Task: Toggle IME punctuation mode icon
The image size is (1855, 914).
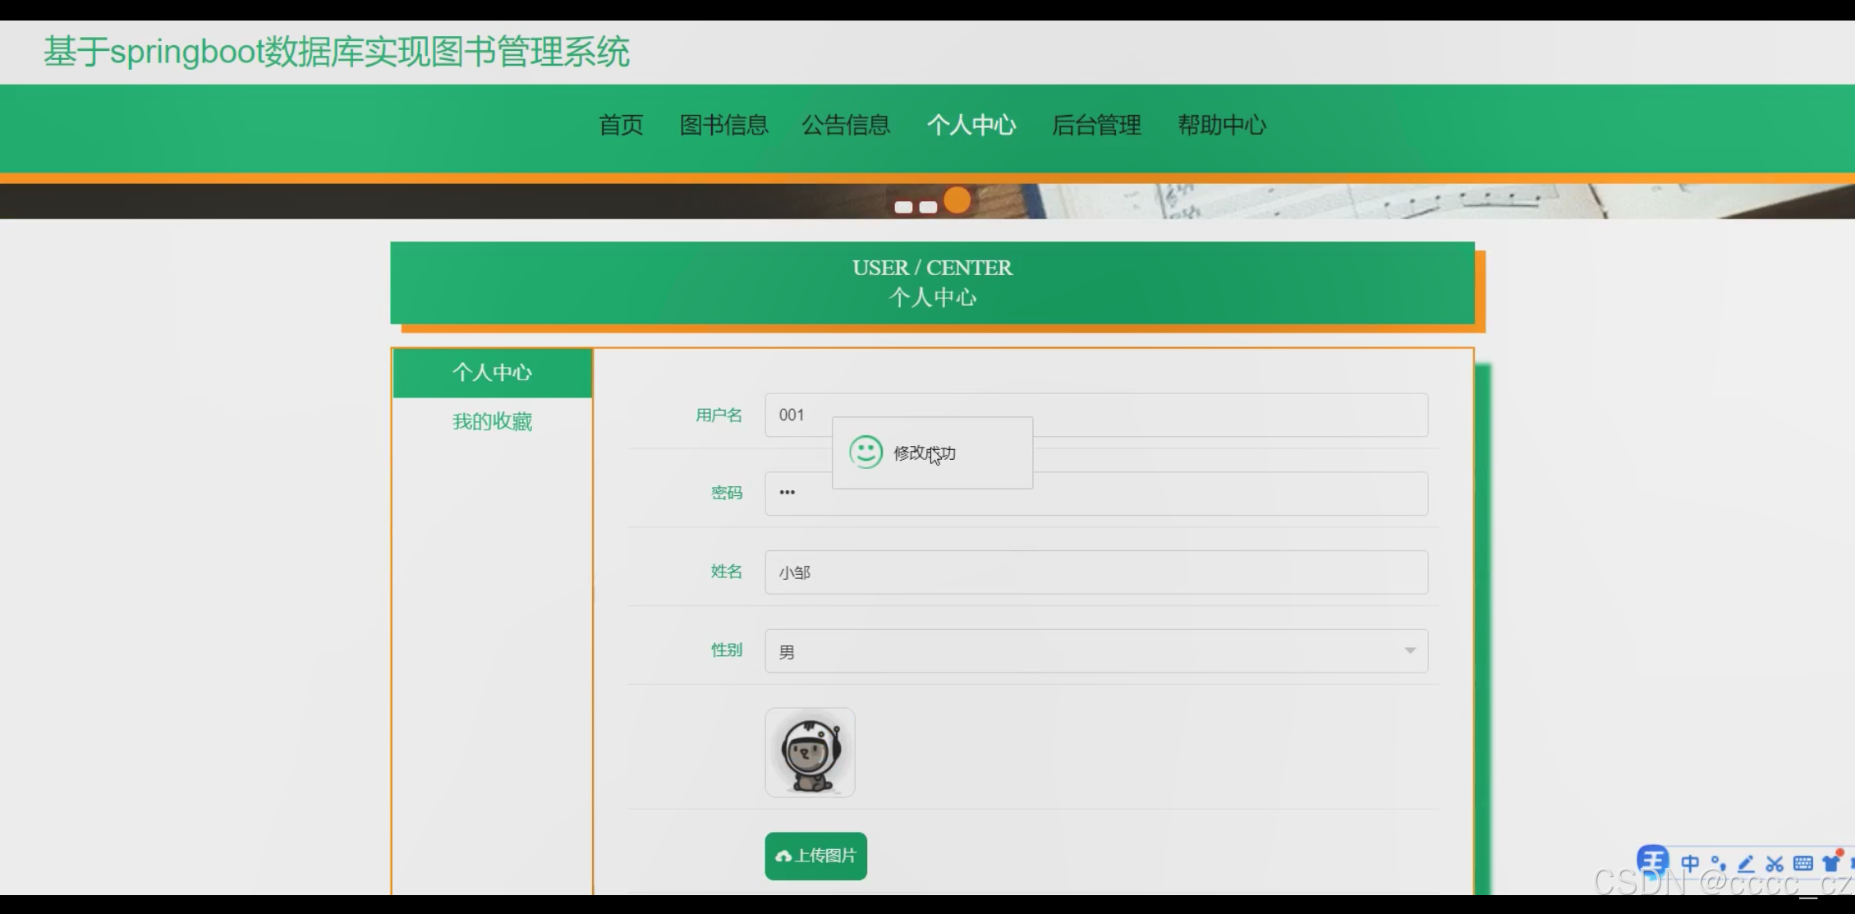Action: click(1718, 863)
